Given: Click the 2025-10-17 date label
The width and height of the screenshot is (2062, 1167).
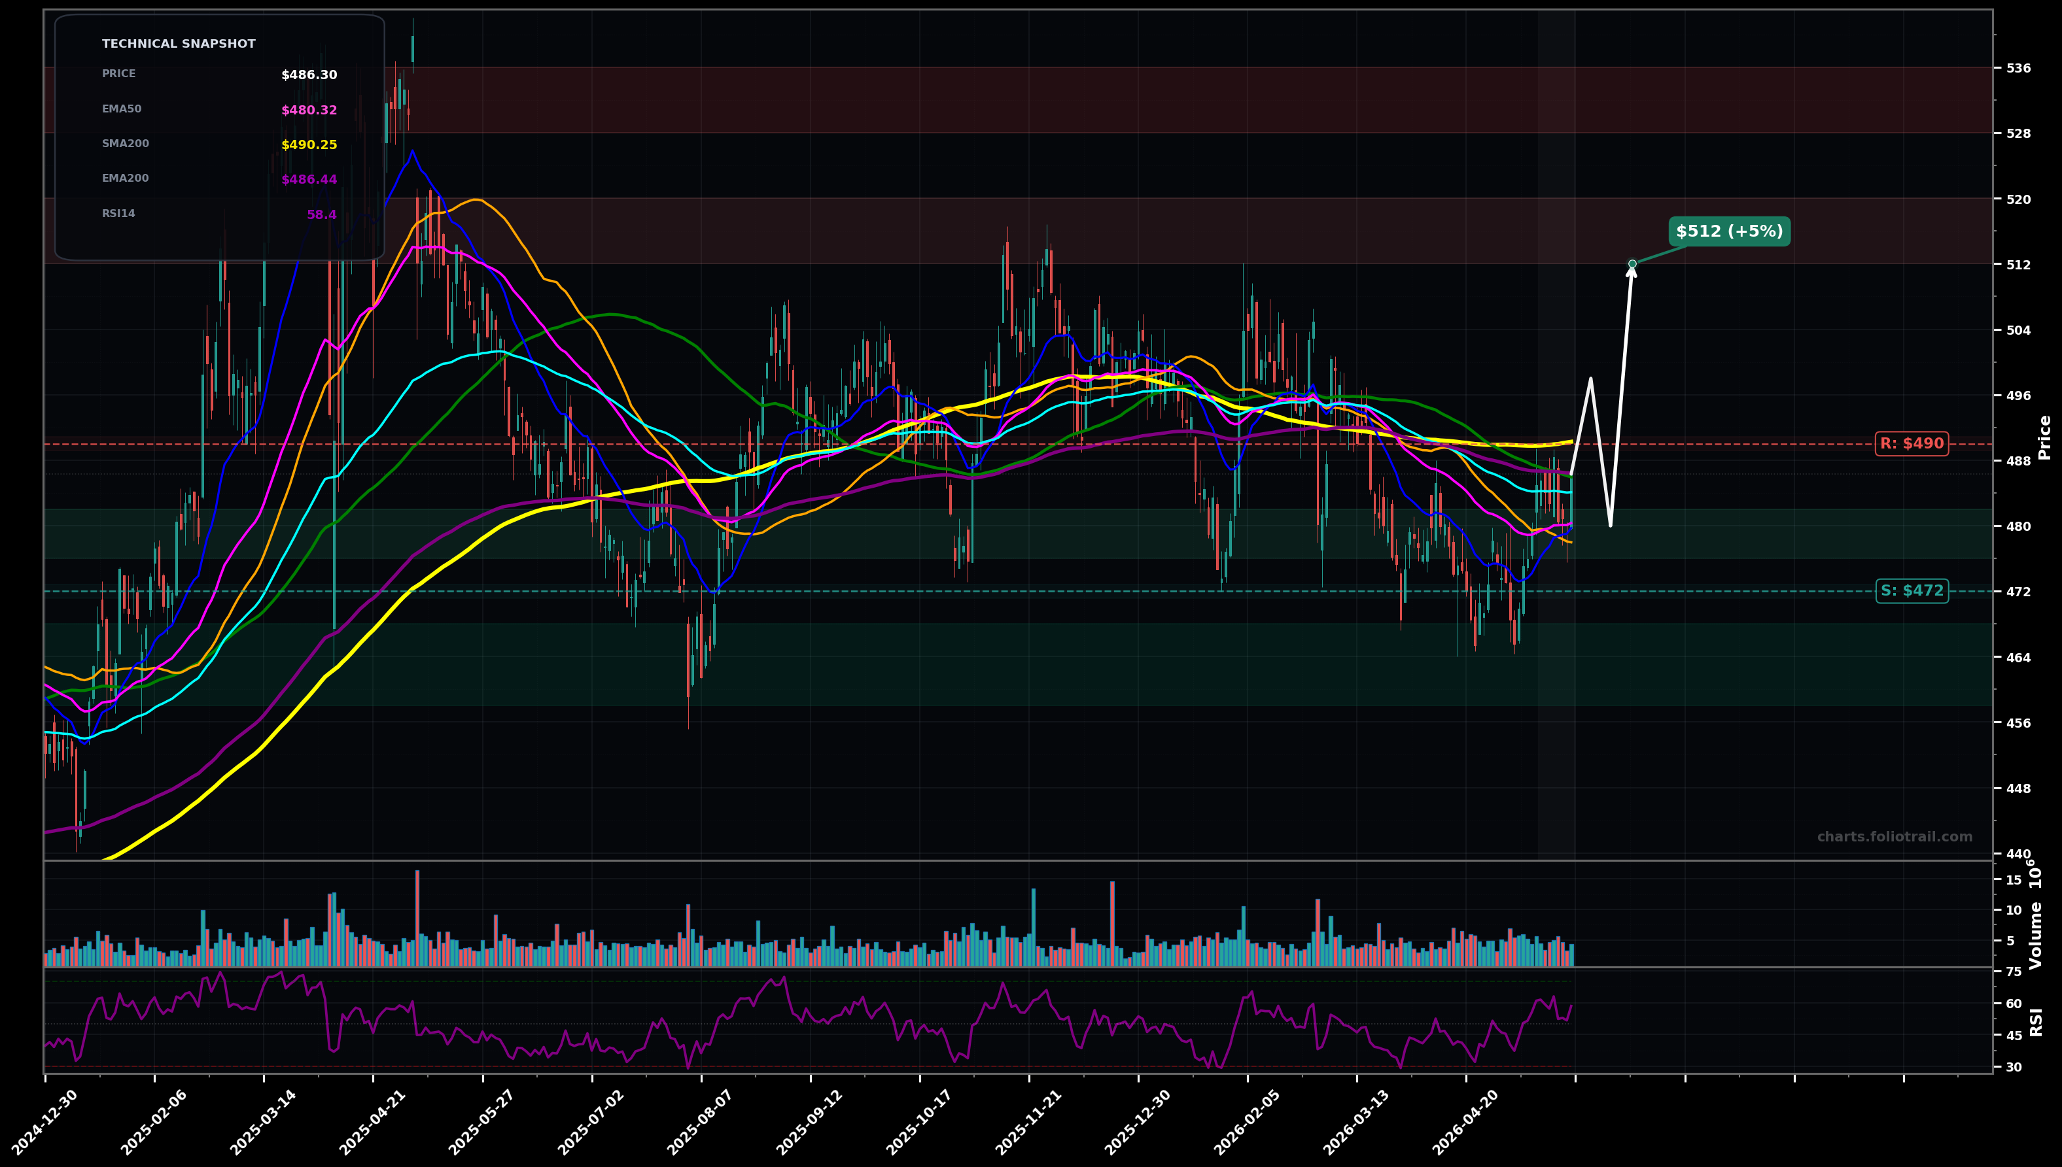Looking at the screenshot, I should pyautogui.click(x=918, y=1122).
